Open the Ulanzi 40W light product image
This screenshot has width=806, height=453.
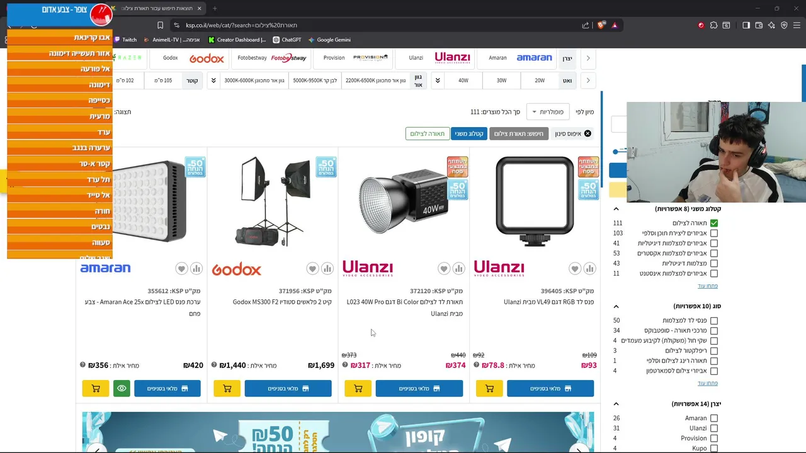coord(404,201)
